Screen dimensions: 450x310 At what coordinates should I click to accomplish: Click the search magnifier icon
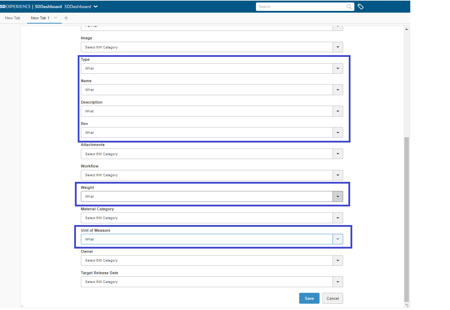pyautogui.click(x=349, y=7)
